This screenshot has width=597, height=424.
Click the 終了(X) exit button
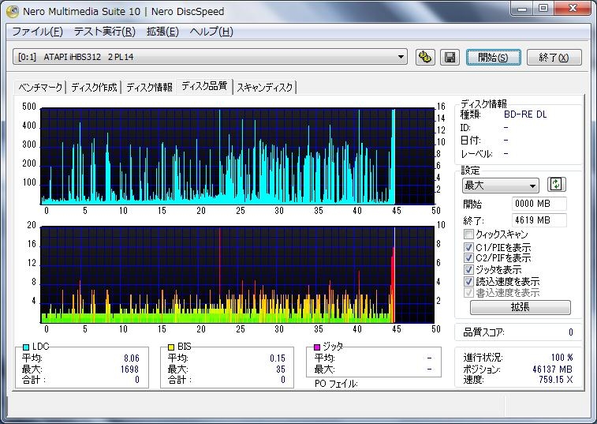(554, 58)
